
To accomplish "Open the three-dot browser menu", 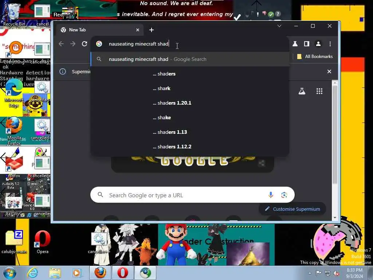I will pyautogui.click(x=330, y=44).
